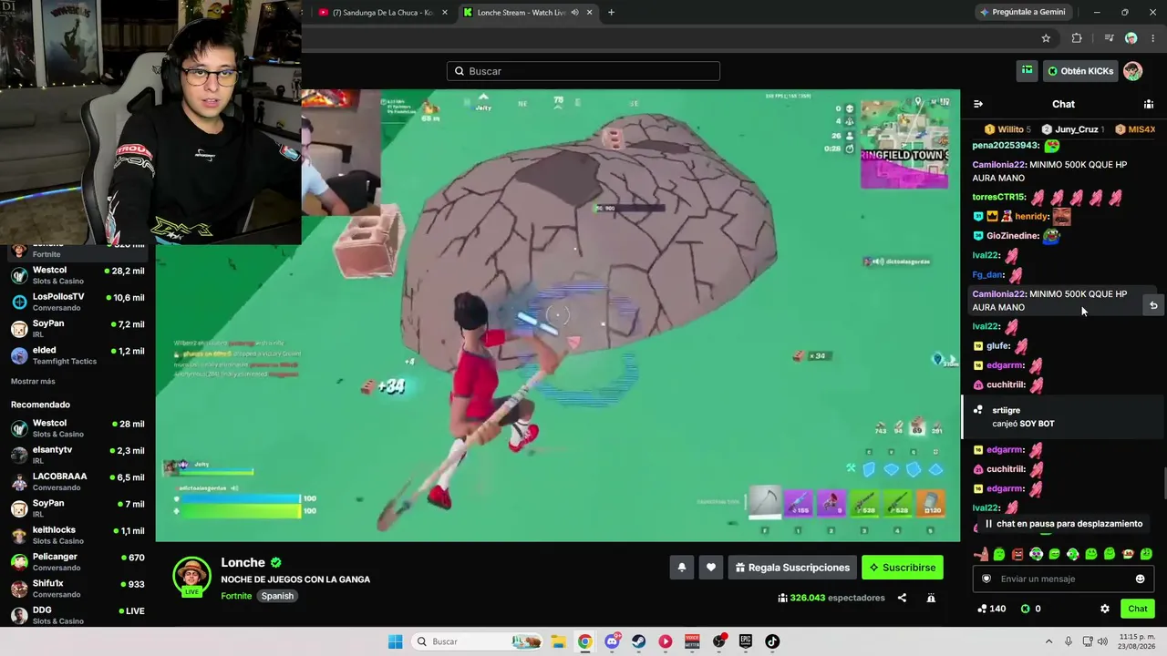Open Westcol channel in Recomendado list
1167x656 pixels.
coord(77,428)
